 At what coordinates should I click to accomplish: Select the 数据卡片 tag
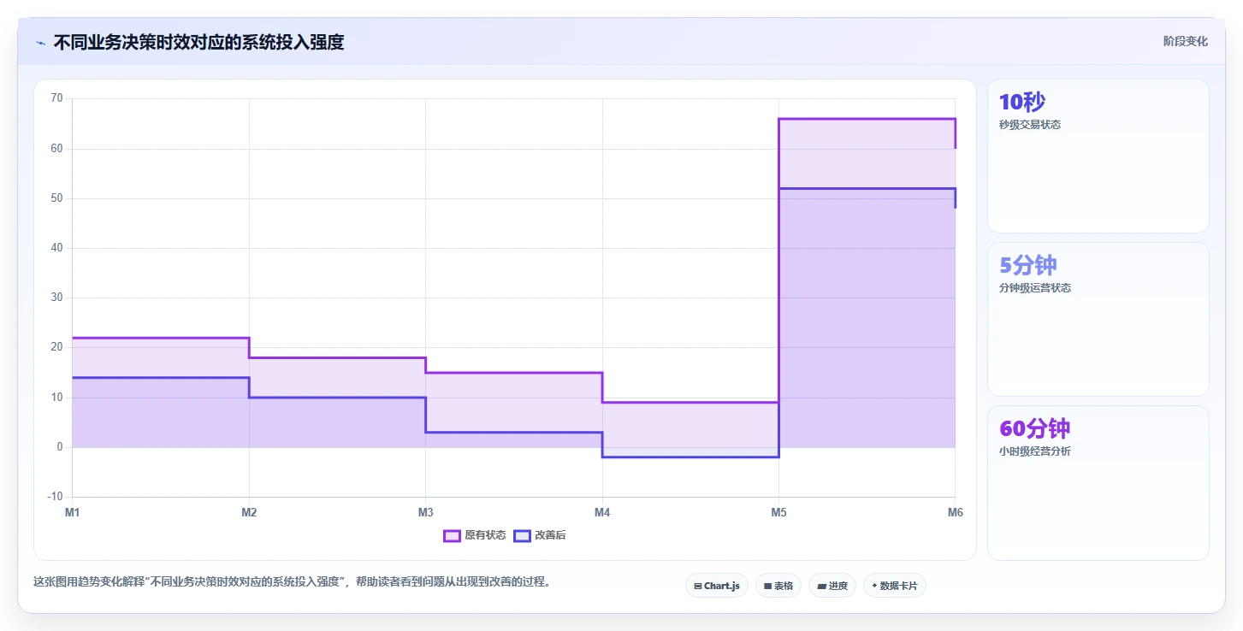(x=894, y=586)
